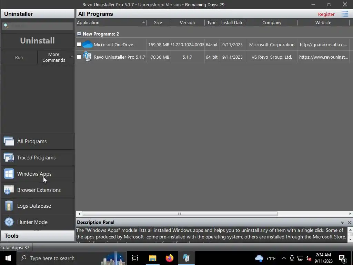
Task: Open the hamburger menu icon next to Register
Action: point(345,14)
